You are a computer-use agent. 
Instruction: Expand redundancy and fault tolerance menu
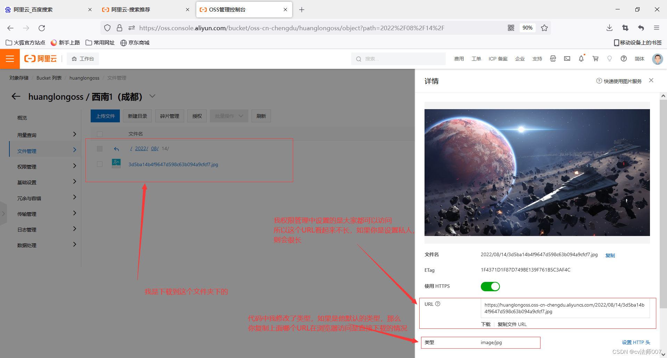(x=74, y=197)
